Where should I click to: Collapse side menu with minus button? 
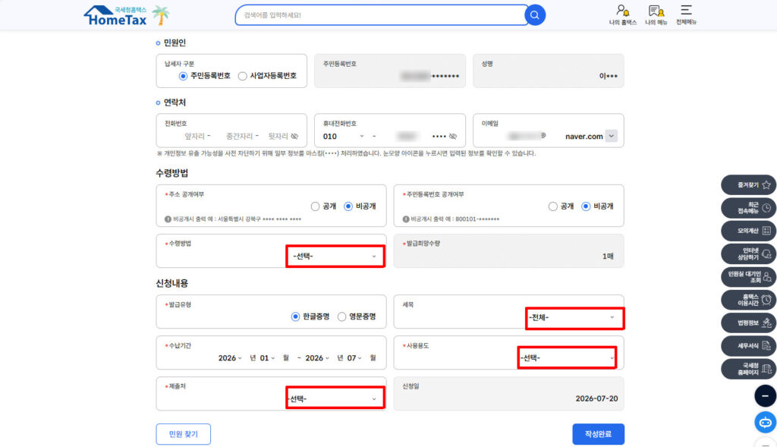(765, 396)
